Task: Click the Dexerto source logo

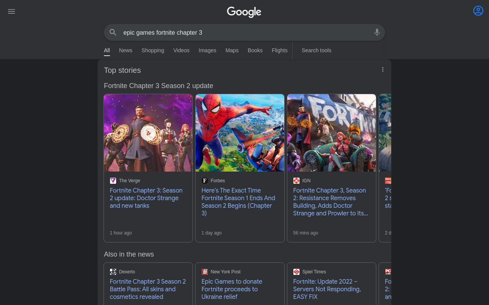Action: click(x=113, y=272)
